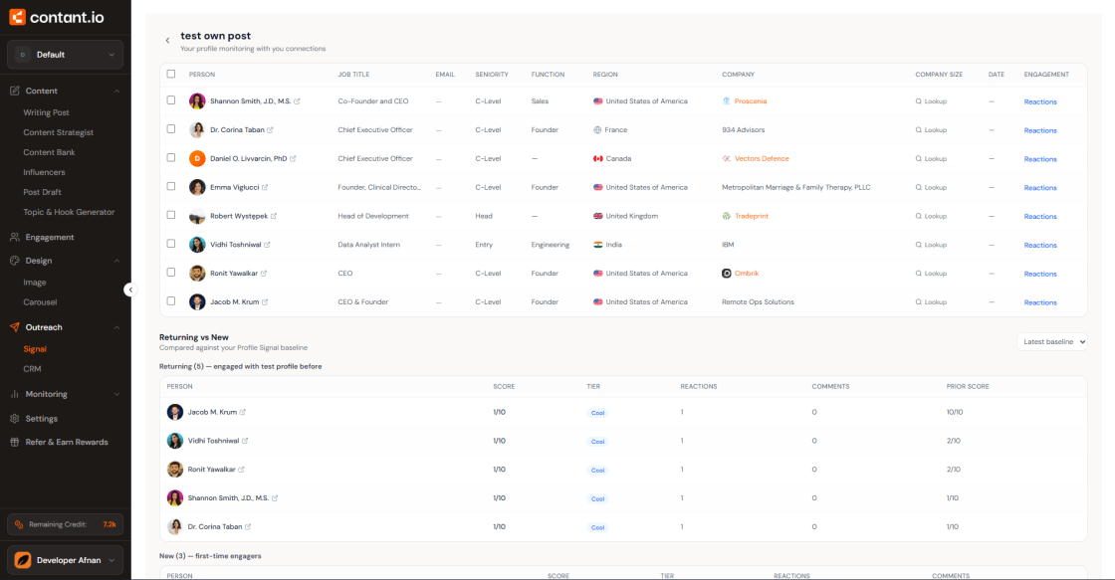The width and height of the screenshot is (1115, 580).
Task: Click Shannon Smith's link icon in Returning table
Action: [x=275, y=498]
